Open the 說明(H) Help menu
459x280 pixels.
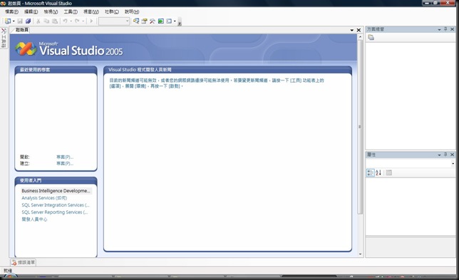pos(132,11)
